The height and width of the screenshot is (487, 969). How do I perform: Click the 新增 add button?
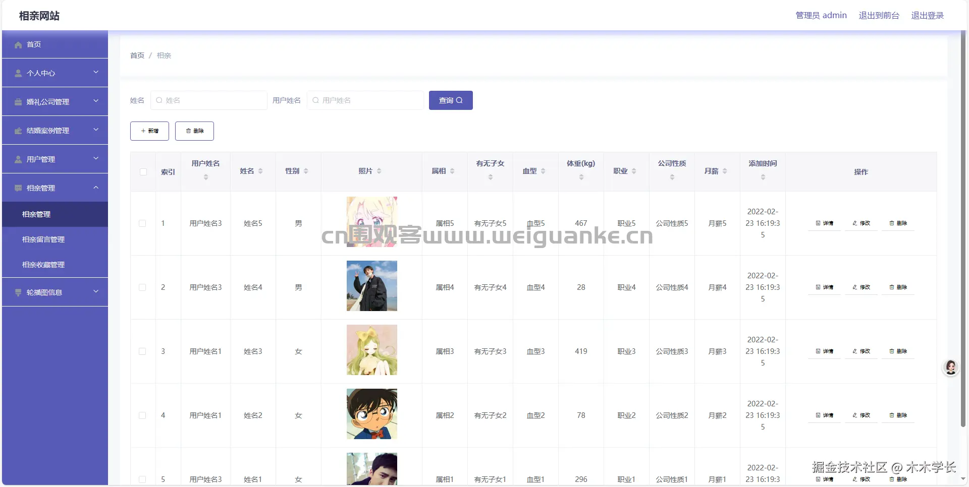(x=149, y=131)
